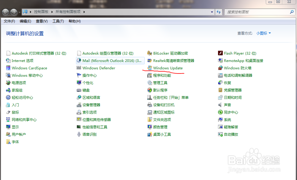Click the 桌面小工具 icon
This screenshot has width=297, height=180.
[150, 134]
